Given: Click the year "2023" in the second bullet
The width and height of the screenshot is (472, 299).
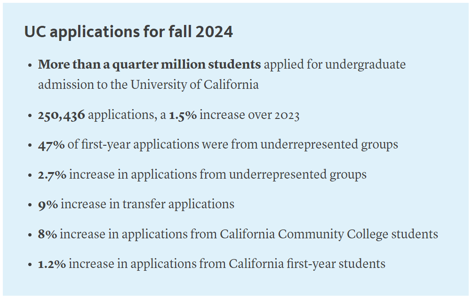Looking at the screenshot, I should click(284, 115).
